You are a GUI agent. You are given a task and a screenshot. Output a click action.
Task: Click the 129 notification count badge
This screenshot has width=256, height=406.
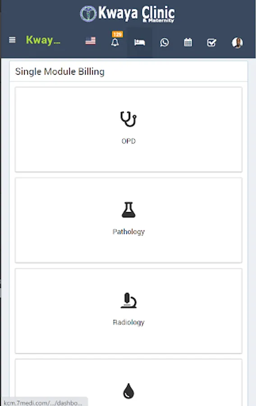[x=117, y=34]
